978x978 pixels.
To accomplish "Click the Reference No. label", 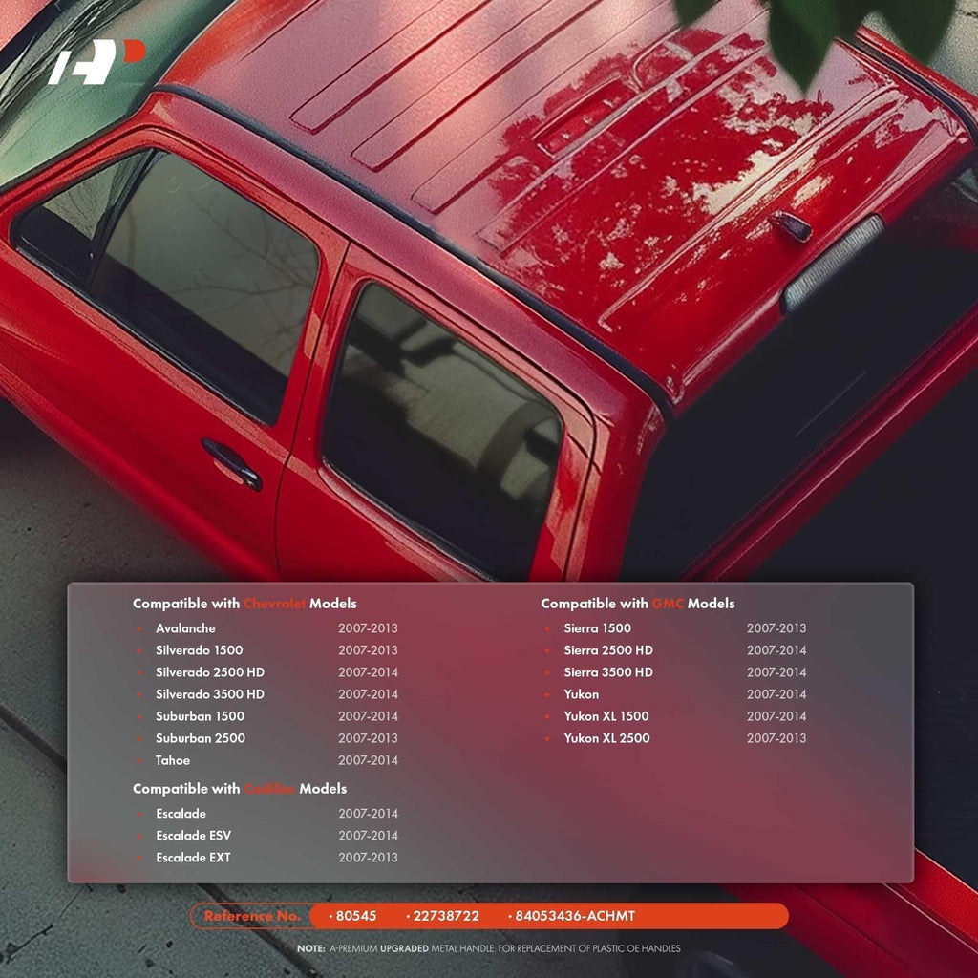I will click(x=252, y=916).
